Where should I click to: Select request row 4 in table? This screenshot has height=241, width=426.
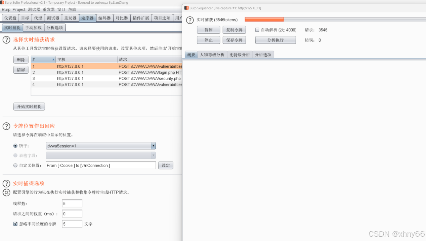click(x=106, y=84)
